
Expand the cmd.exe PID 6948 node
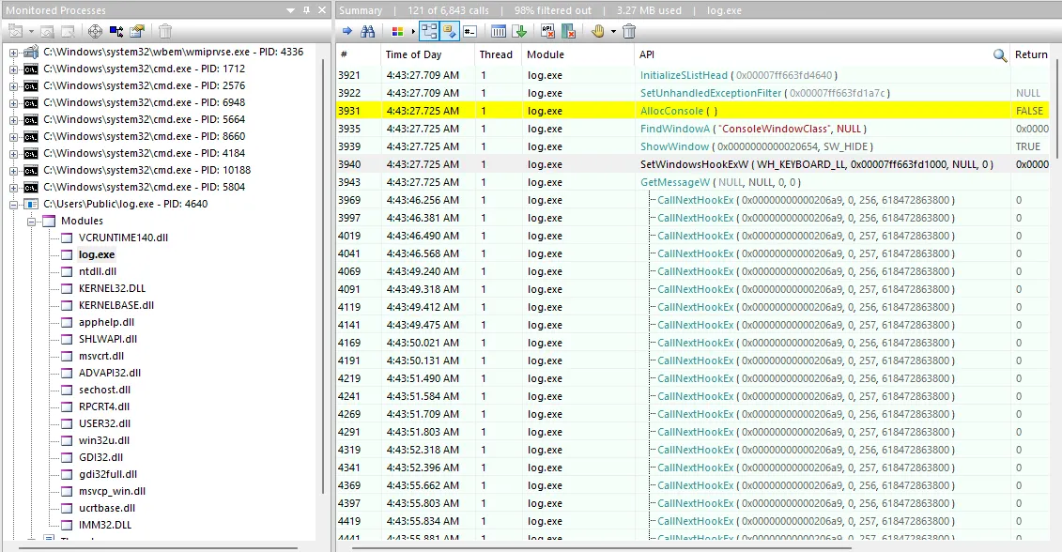(13, 103)
